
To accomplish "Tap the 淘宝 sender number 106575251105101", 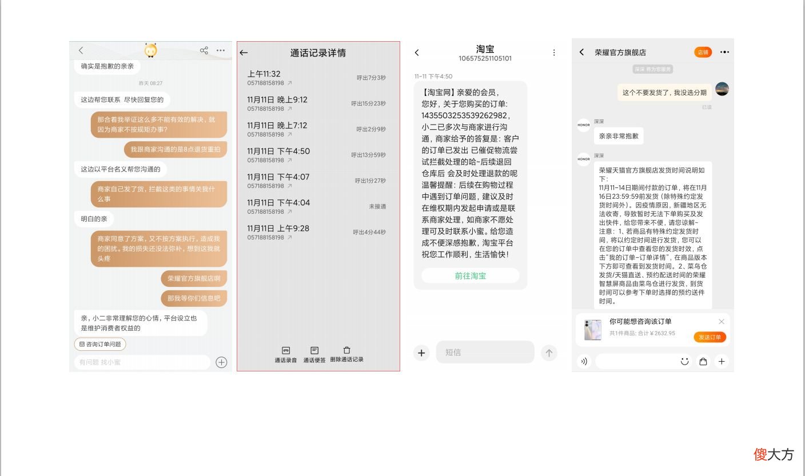I will coord(485,59).
